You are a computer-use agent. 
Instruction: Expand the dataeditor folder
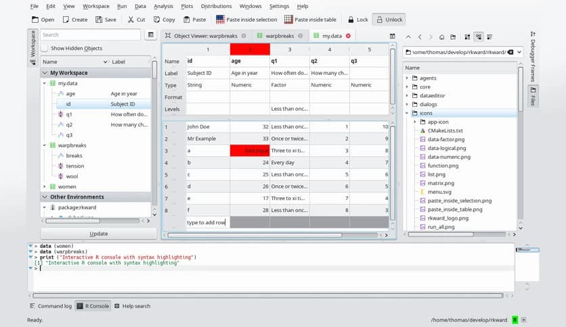(x=407, y=95)
